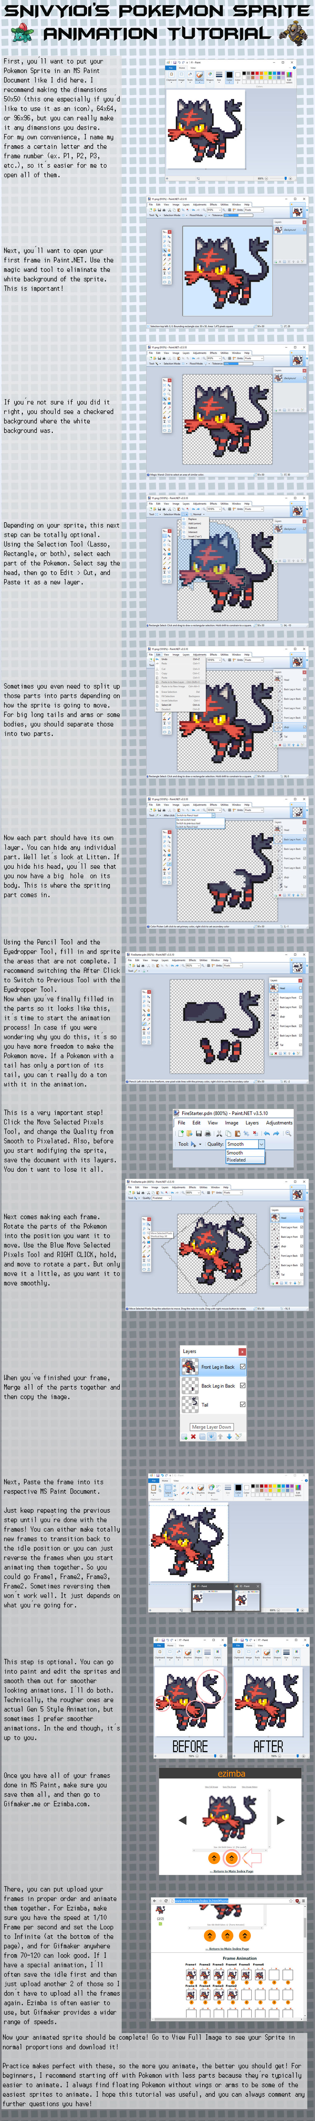Screen dimensions: 315x2121
Task: Click Print icon in FireStarter.pdn close-up toolbar
Action: pos(208,1134)
